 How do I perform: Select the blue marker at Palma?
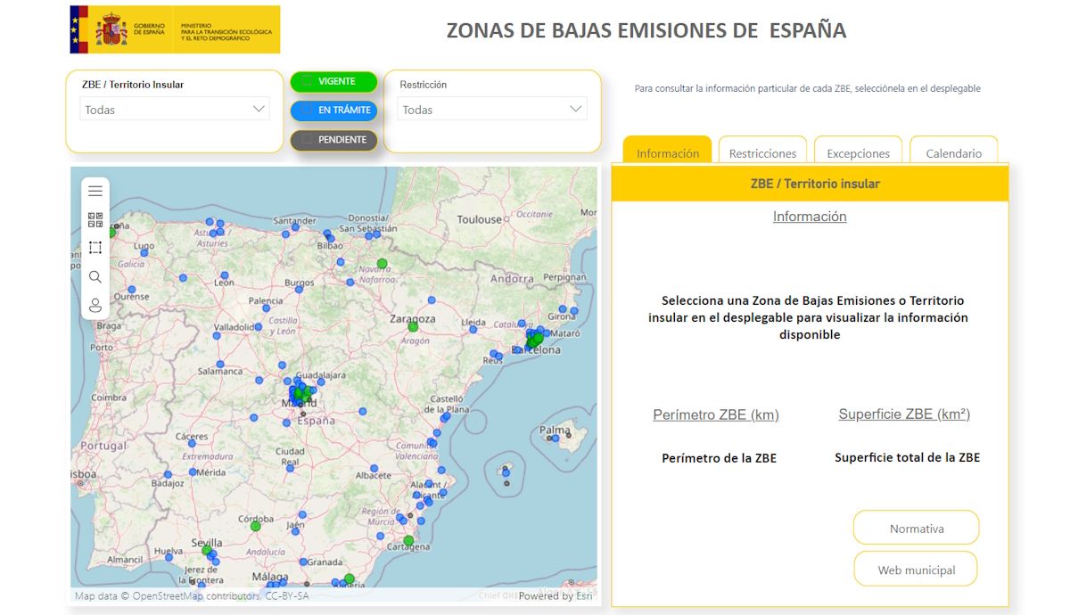point(555,438)
